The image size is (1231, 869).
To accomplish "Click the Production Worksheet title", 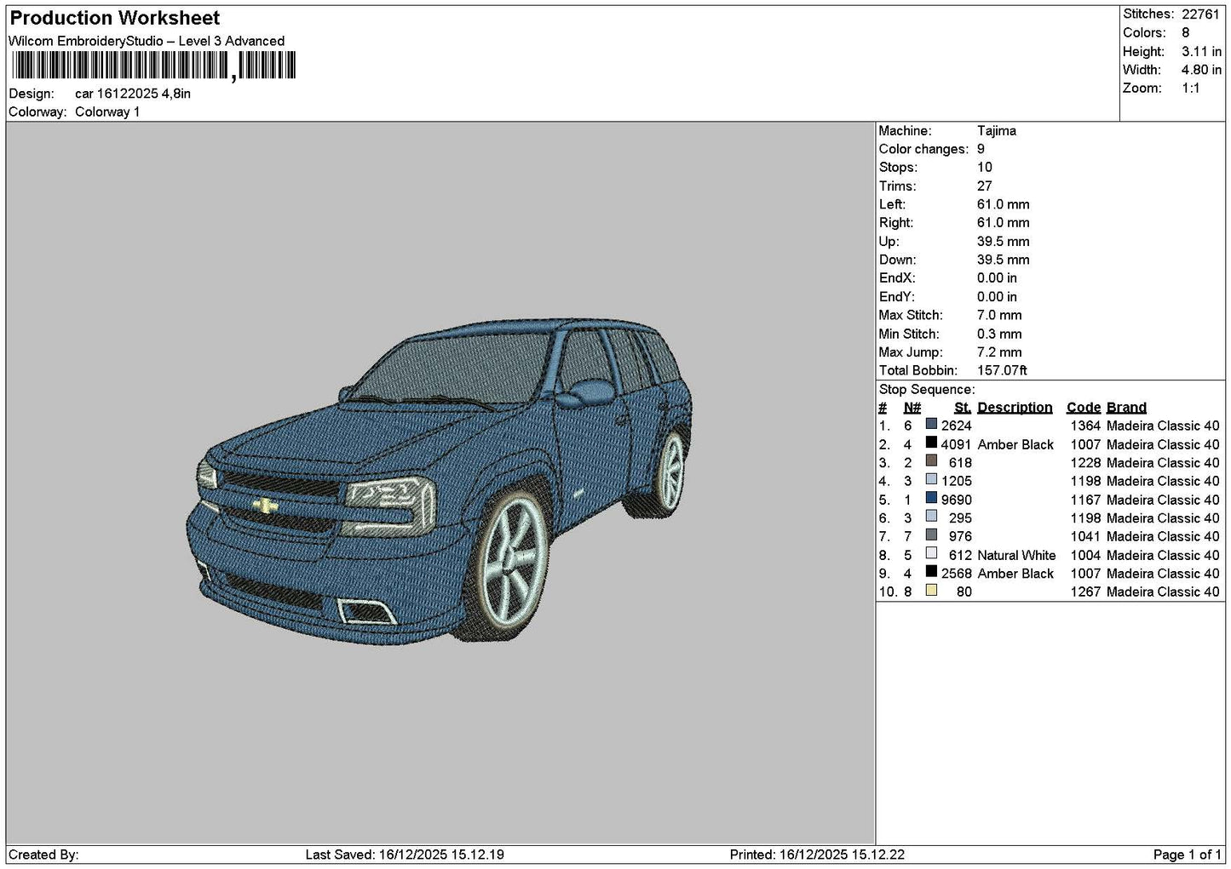I will [115, 18].
